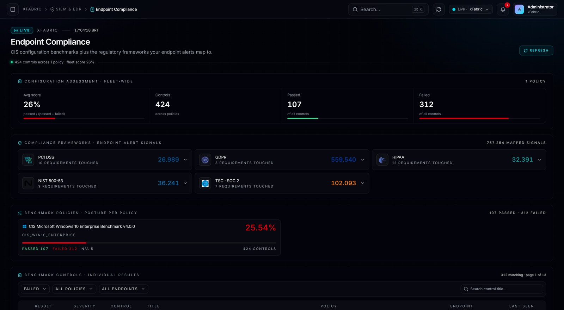Click the Windows logo on CIS benchmark
564x310 pixels.
pos(24,227)
